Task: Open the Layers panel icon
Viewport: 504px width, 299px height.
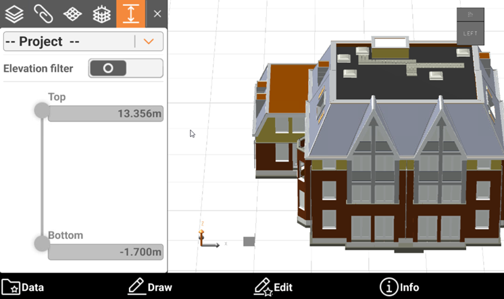Action: 14,13
